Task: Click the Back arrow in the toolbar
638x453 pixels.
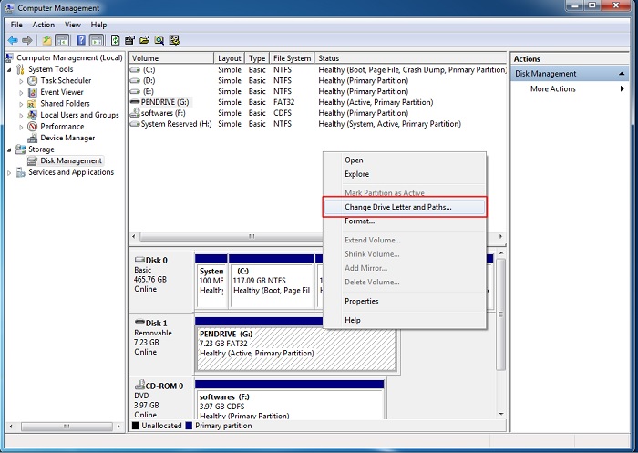Action: coord(13,40)
